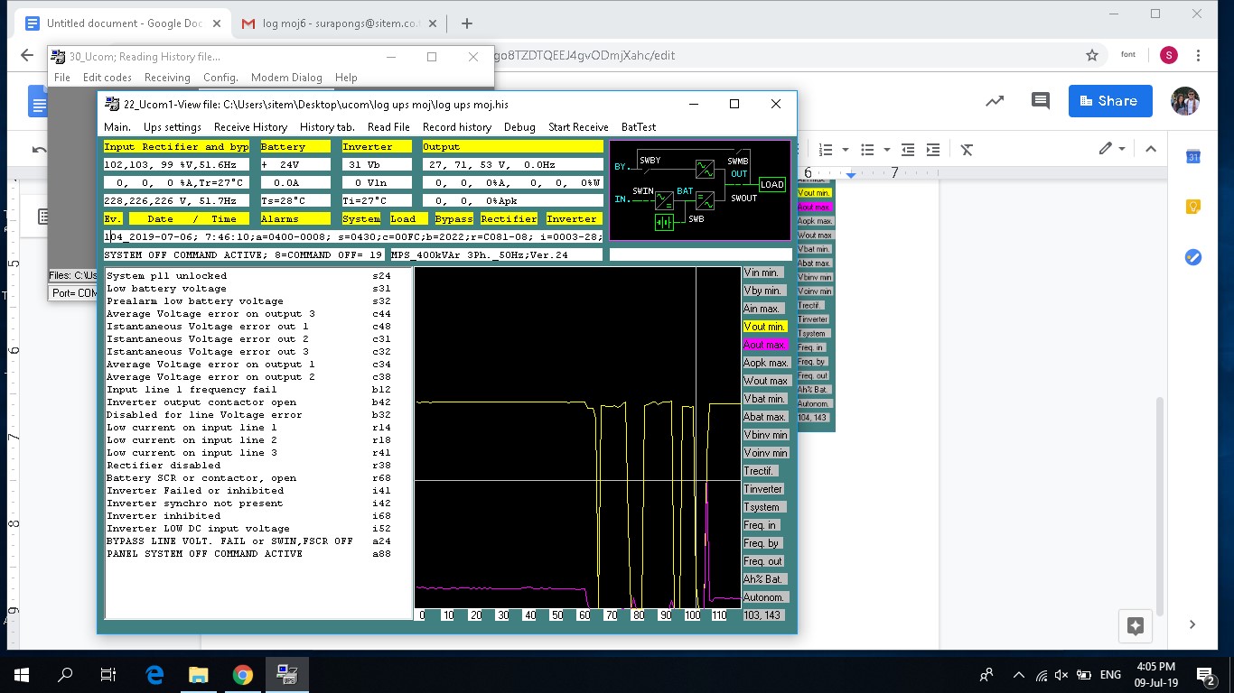This screenshot has height=693, width=1234.
Task: Click the Read File menu item
Action: (388, 127)
